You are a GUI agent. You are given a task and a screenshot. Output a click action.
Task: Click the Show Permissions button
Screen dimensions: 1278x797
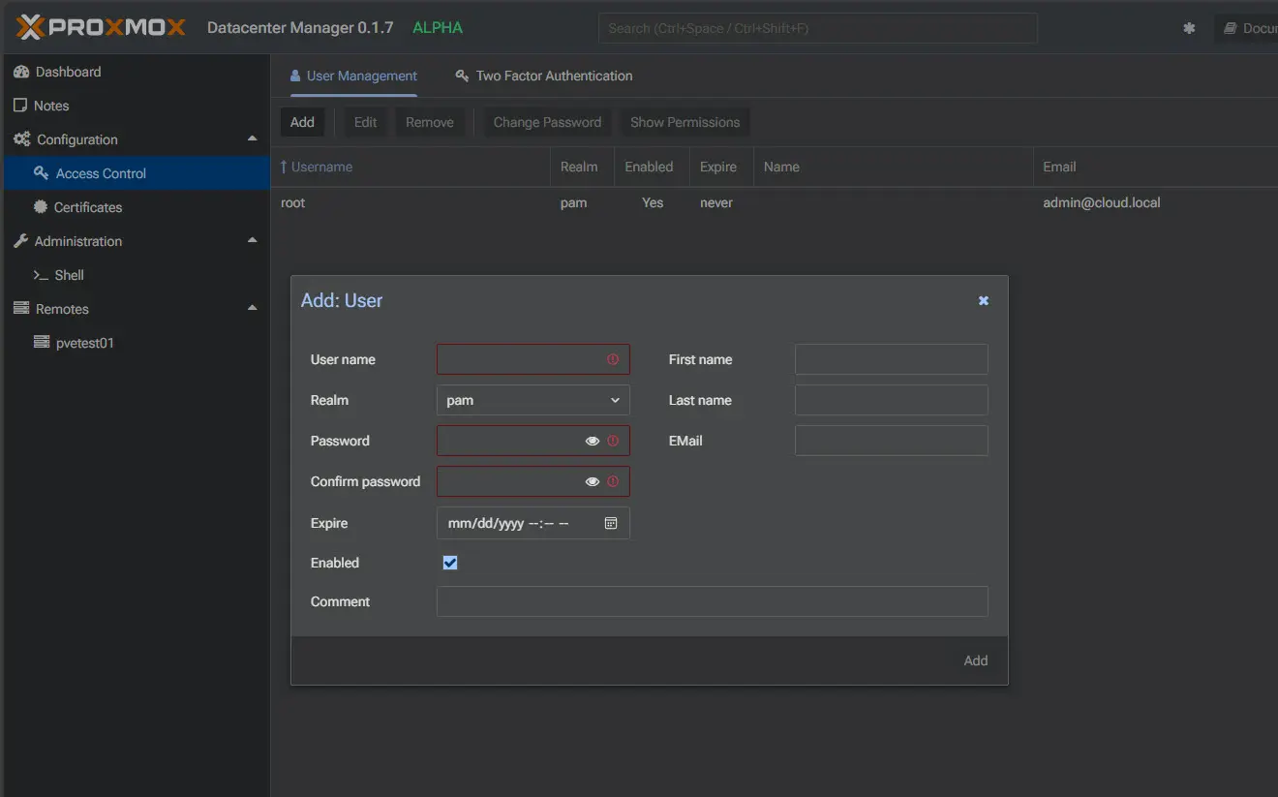click(x=684, y=122)
